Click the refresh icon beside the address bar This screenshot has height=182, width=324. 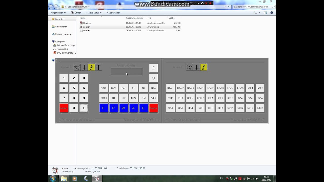[229, 7]
